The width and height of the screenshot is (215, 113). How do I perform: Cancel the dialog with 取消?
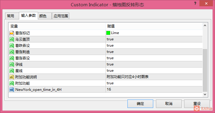coord(169,104)
